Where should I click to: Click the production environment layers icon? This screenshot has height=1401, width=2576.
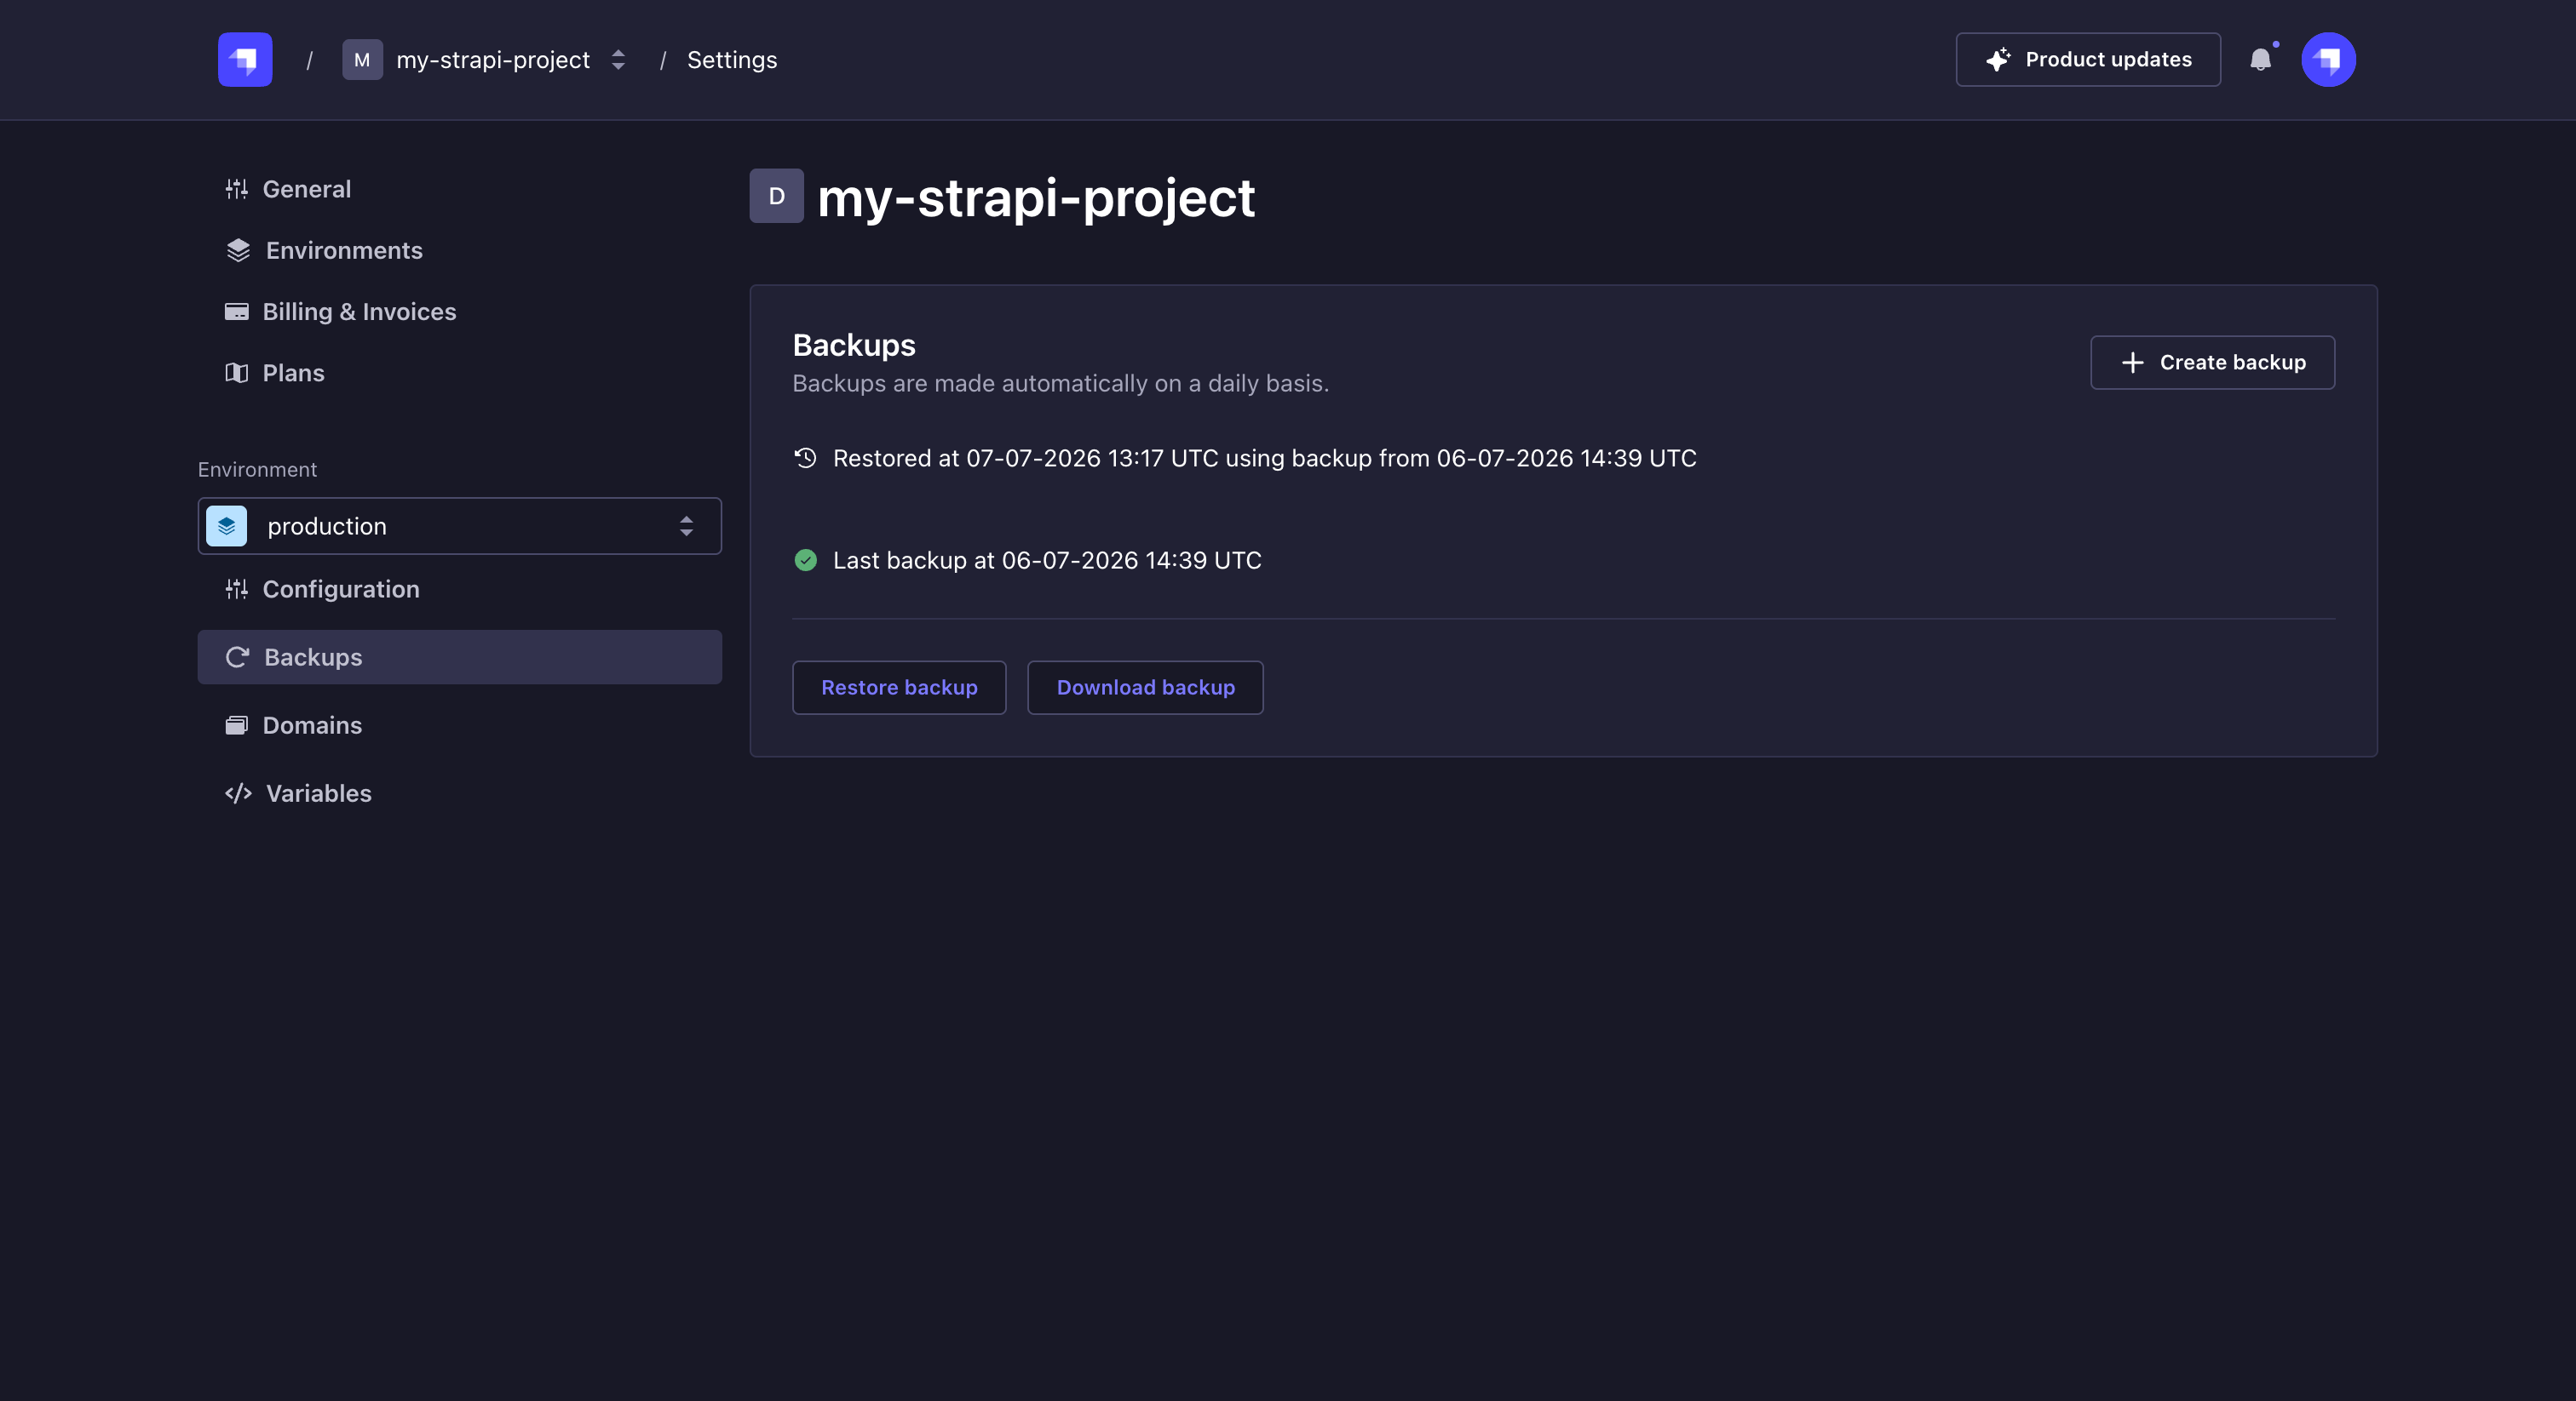click(x=227, y=527)
